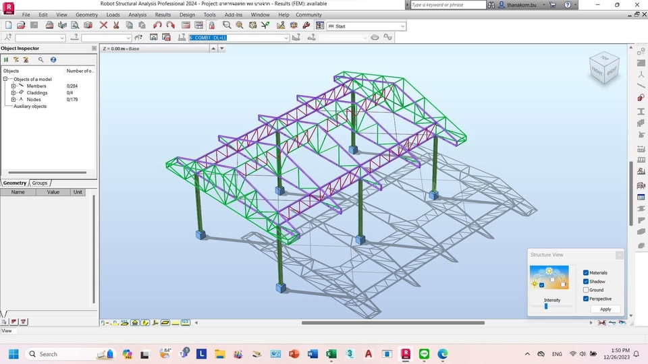Click the red Undo arrow icon

(157, 26)
